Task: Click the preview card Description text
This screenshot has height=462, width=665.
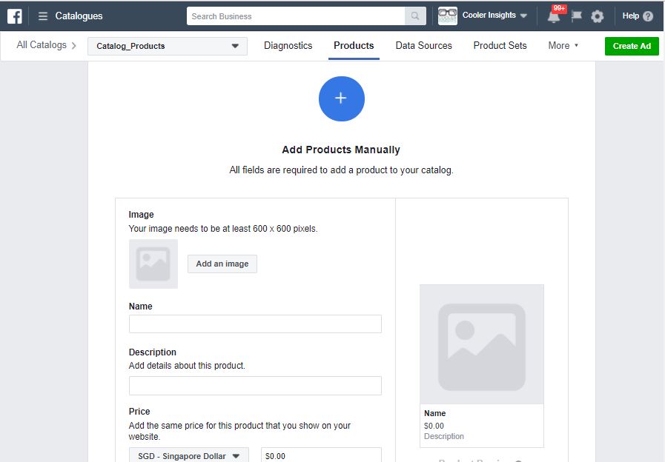Action: tap(443, 436)
